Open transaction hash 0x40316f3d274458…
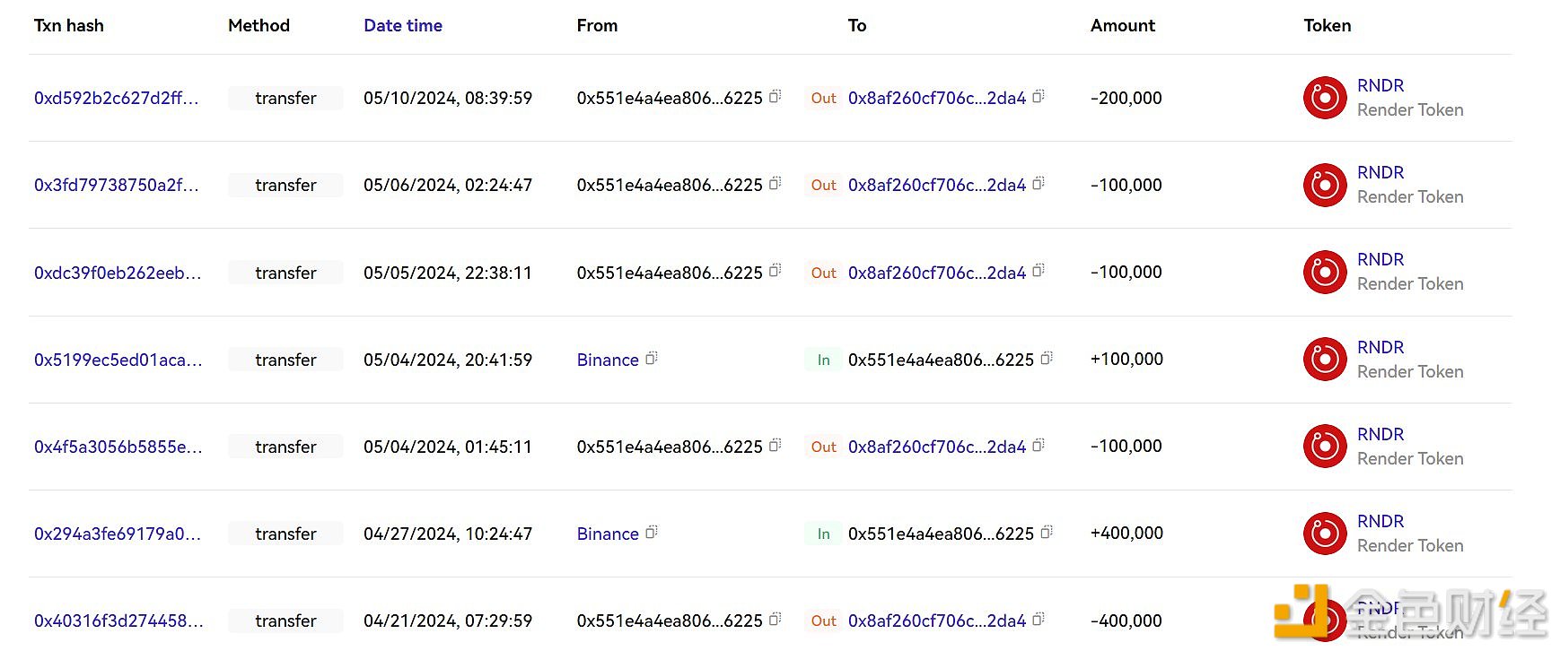This screenshot has height=651, width=1560. pyautogui.click(x=118, y=621)
